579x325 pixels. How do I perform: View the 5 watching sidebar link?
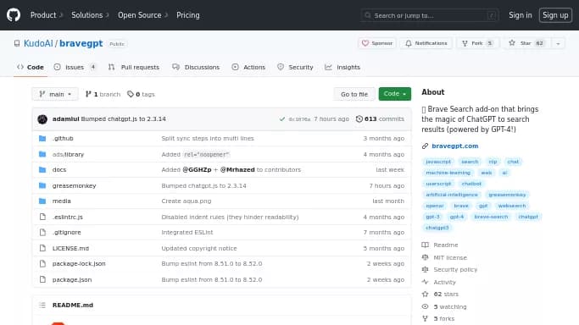point(444,307)
